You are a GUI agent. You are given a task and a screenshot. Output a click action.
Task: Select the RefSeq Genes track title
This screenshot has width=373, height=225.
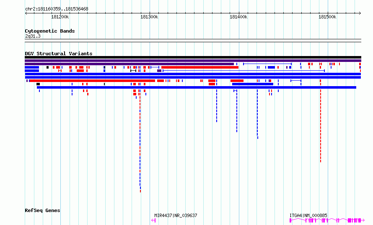pos(42,210)
